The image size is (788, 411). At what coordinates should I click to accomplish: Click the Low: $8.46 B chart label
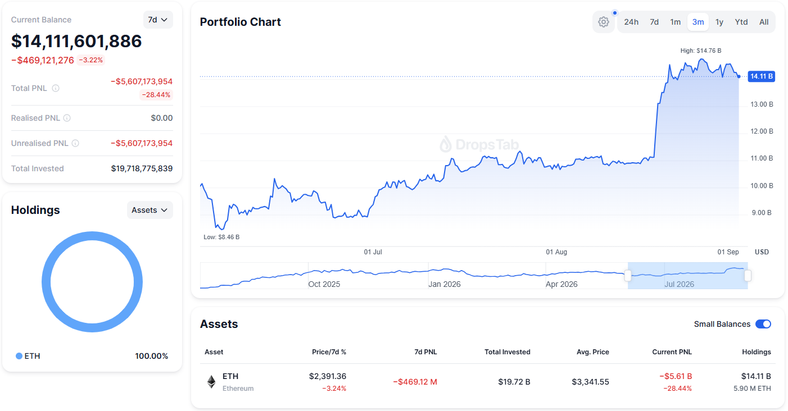click(221, 237)
